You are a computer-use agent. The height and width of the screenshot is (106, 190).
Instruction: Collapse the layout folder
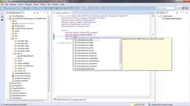(13, 54)
